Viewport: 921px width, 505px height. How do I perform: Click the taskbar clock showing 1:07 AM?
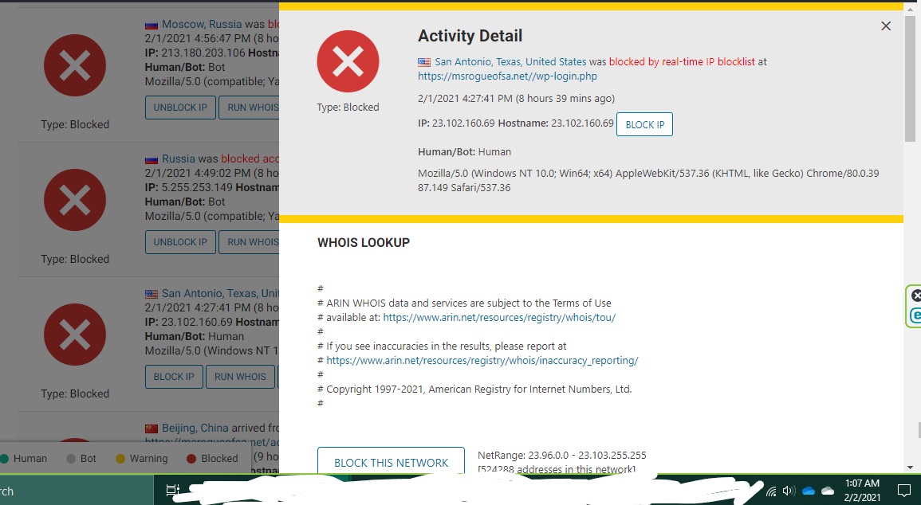click(x=861, y=490)
